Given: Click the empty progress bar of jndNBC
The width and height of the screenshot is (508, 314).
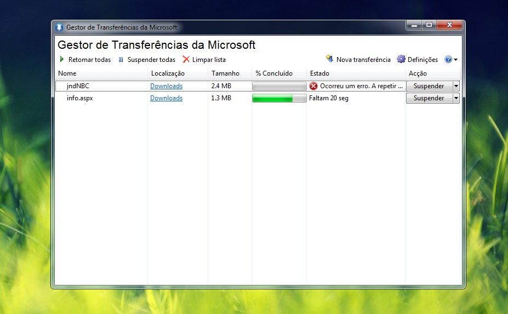Looking at the screenshot, I should coord(279,86).
